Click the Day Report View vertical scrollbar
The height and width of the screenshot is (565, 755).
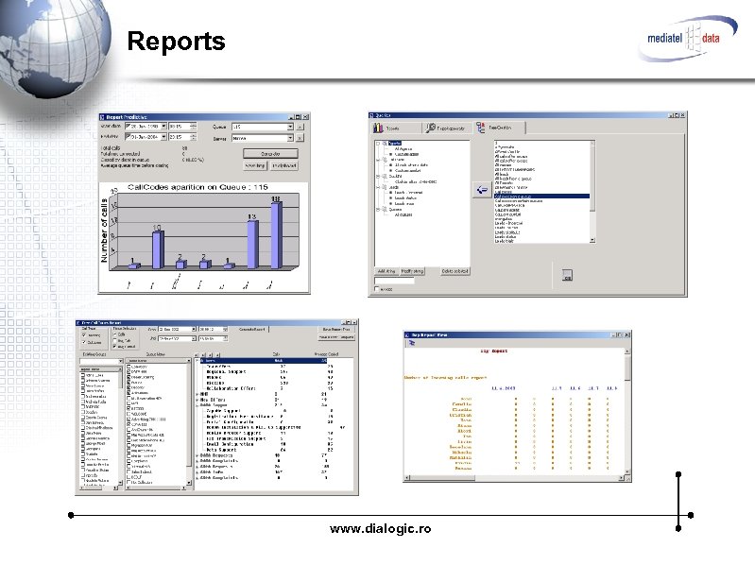[627, 412]
